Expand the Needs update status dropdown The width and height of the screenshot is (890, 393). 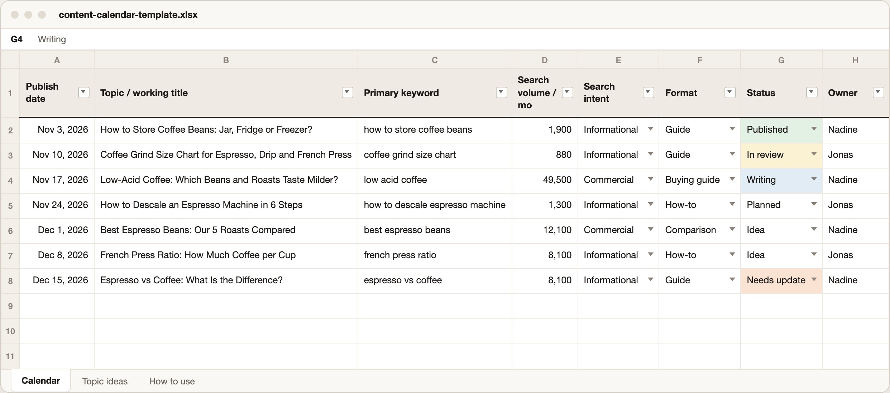tap(814, 280)
